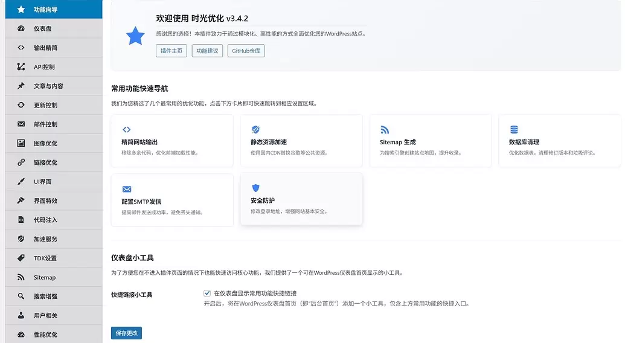Open the API控制 menu tab
This screenshot has height=343, width=625.
click(x=54, y=67)
